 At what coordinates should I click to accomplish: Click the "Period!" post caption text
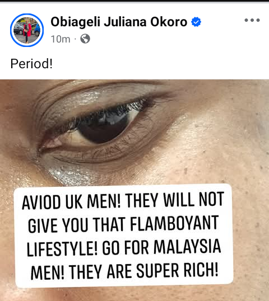[31, 64]
